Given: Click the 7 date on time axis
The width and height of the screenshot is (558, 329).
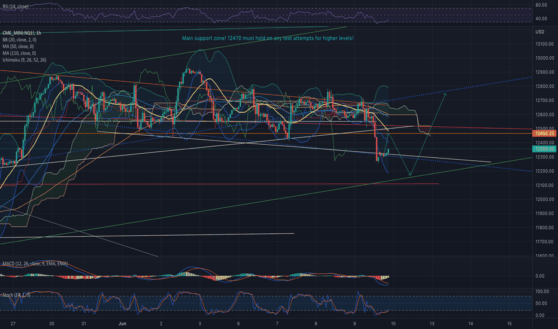Looking at the screenshot, I should 277,324.
